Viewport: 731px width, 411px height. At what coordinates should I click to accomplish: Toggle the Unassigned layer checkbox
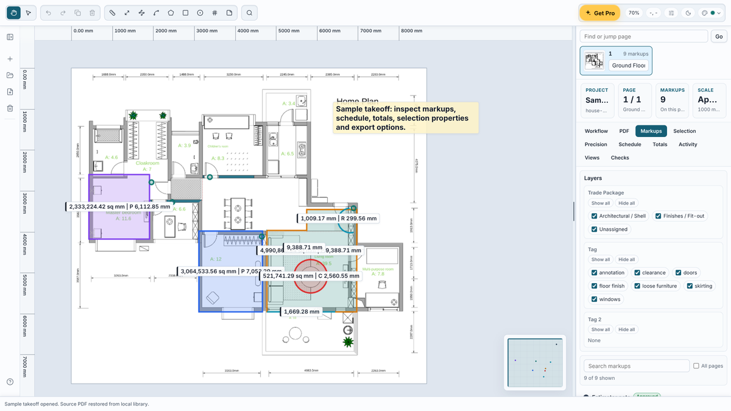point(594,230)
